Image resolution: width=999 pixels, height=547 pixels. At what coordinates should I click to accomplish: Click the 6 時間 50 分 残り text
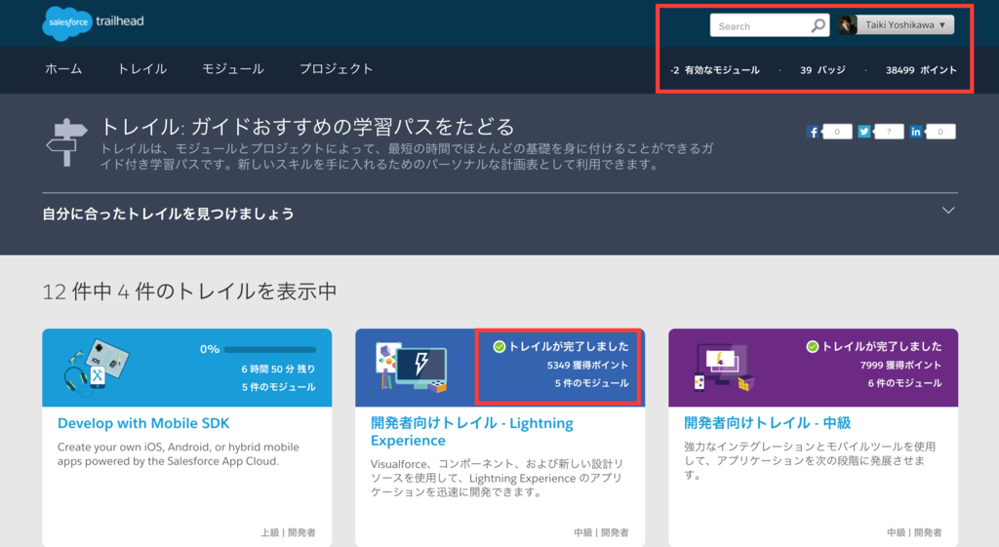tap(278, 369)
